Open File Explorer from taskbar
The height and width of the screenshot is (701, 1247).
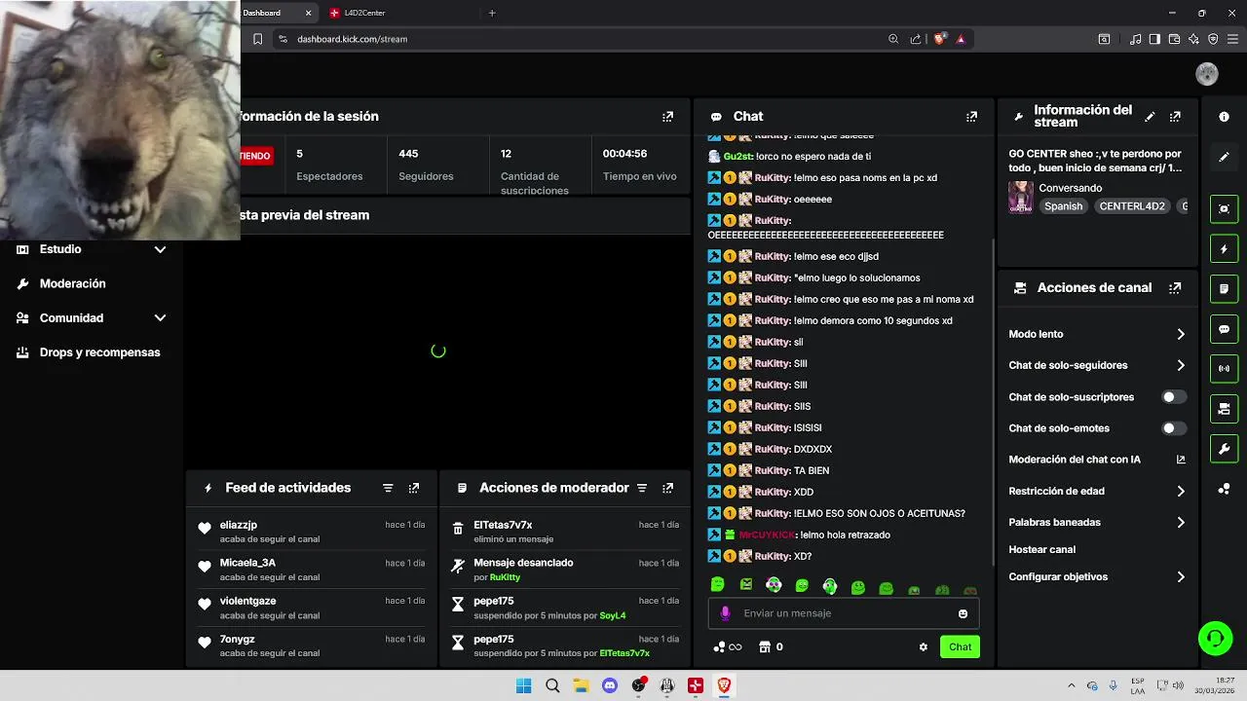(581, 685)
